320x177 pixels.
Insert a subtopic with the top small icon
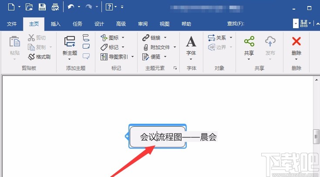(x=86, y=38)
